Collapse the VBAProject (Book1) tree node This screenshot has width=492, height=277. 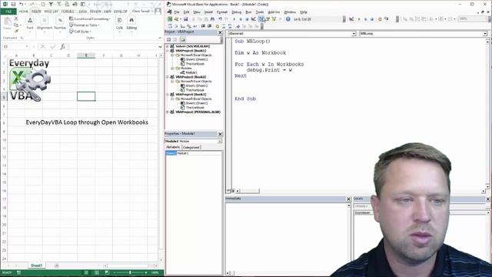[x=168, y=51]
